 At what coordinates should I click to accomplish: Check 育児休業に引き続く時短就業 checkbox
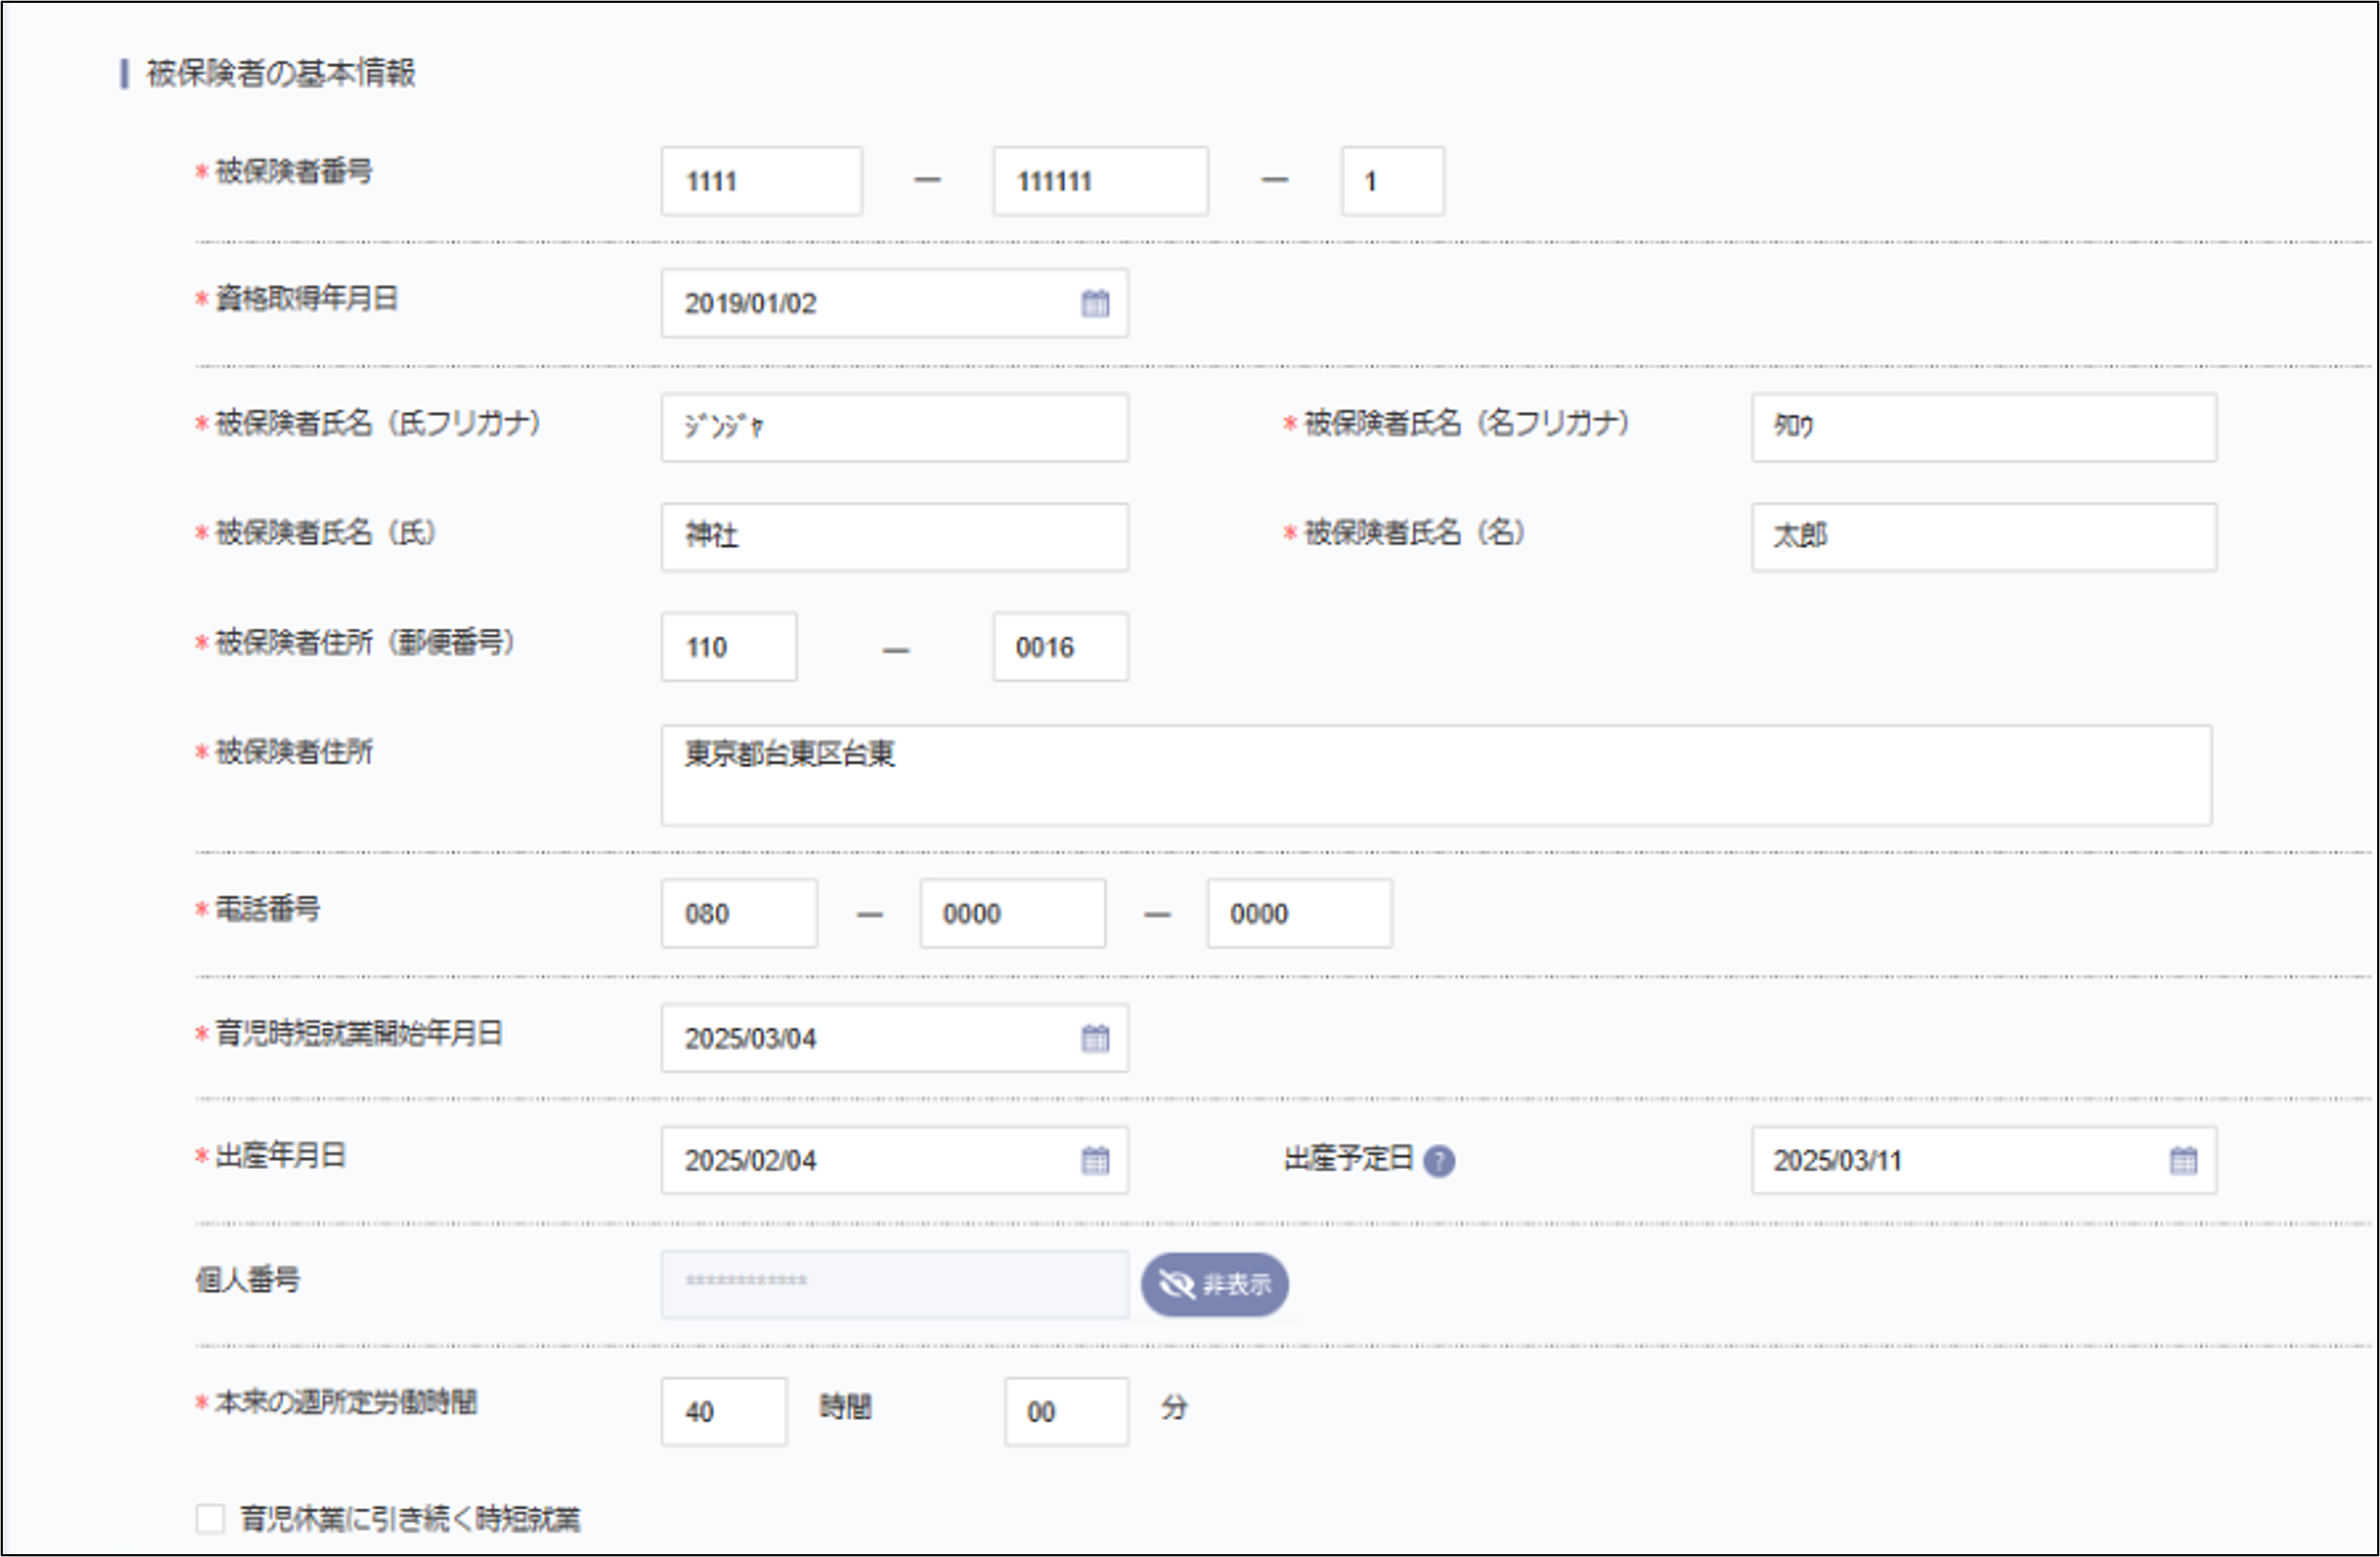click(210, 1518)
